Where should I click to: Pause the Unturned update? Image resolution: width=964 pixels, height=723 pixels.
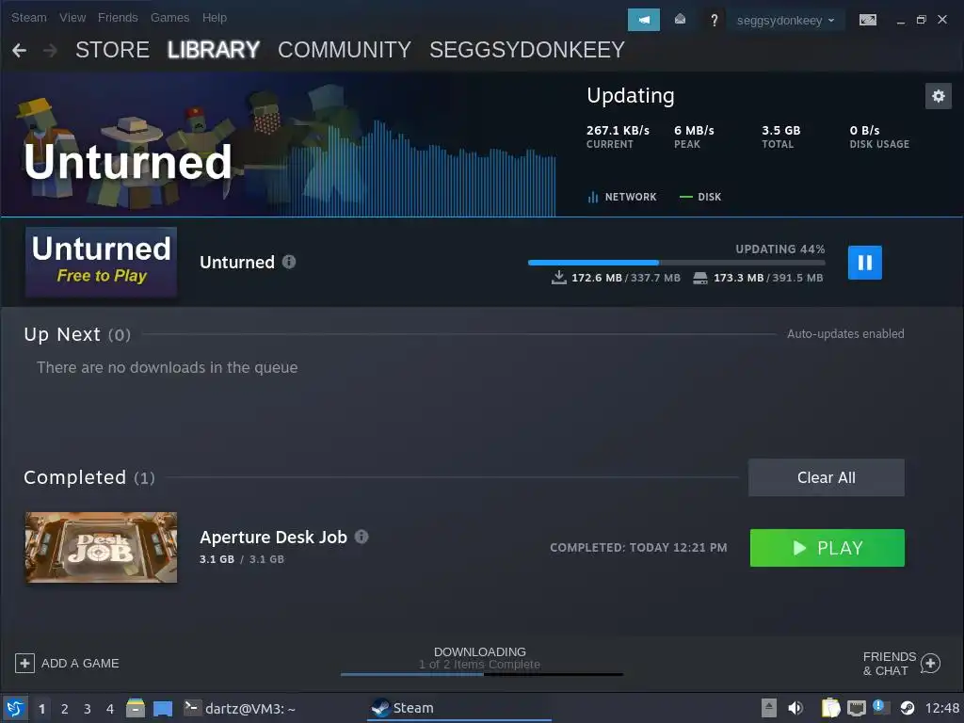(864, 263)
